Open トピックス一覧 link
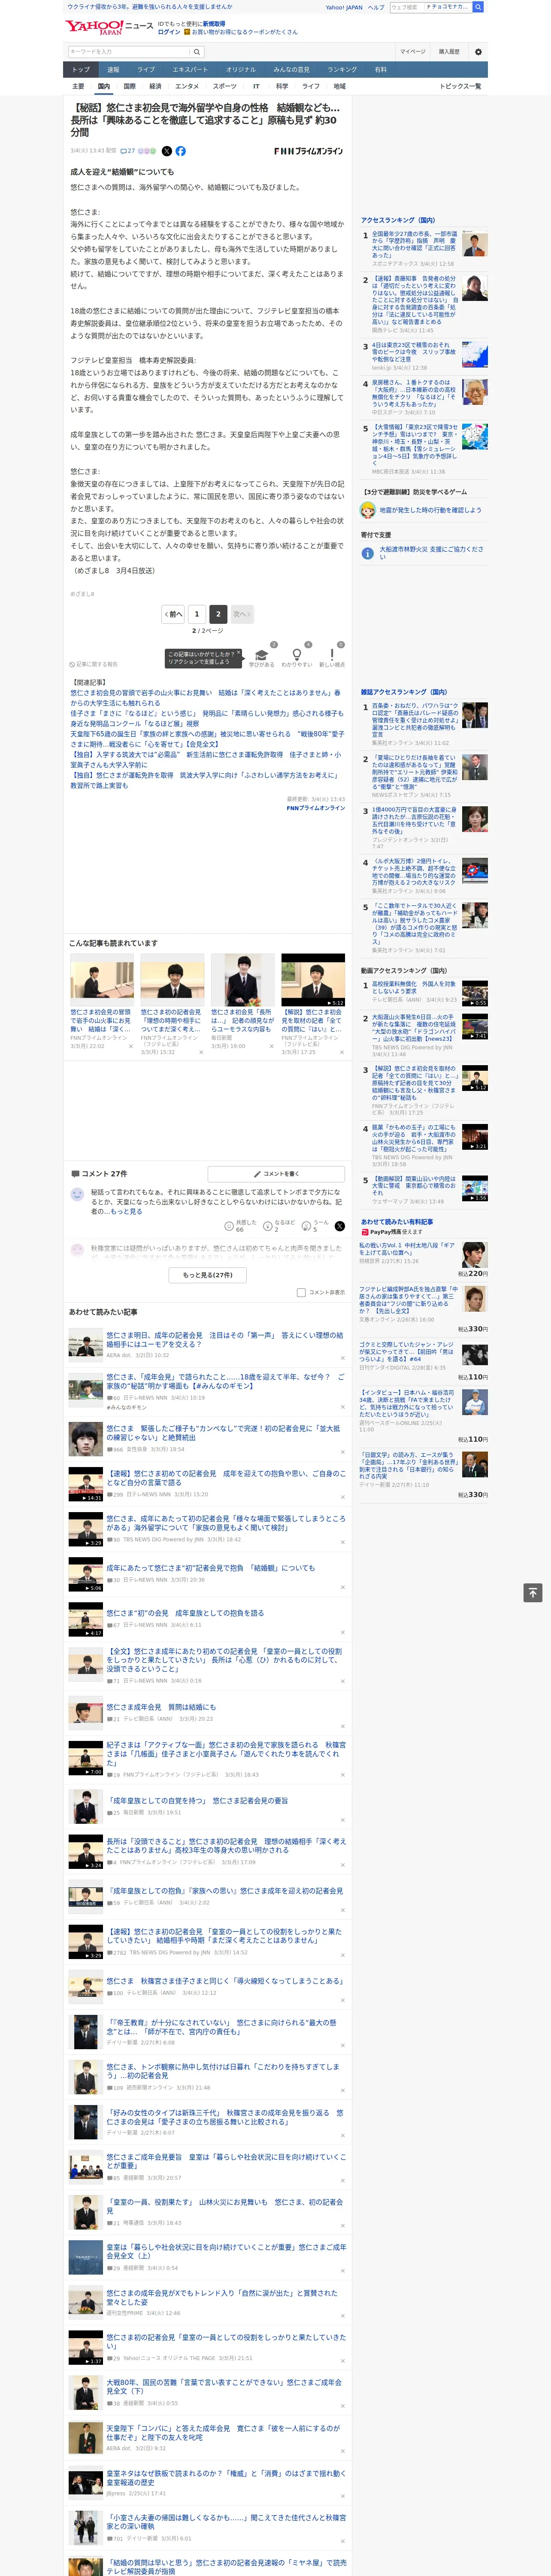Screen dimensions: 551x2576 tap(461, 86)
